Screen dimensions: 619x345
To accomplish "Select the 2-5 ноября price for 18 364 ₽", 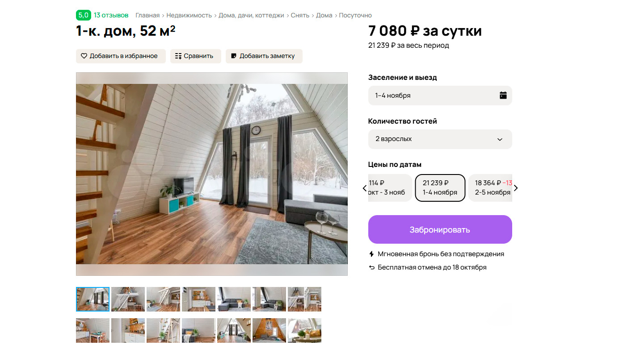I will coord(490,188).
